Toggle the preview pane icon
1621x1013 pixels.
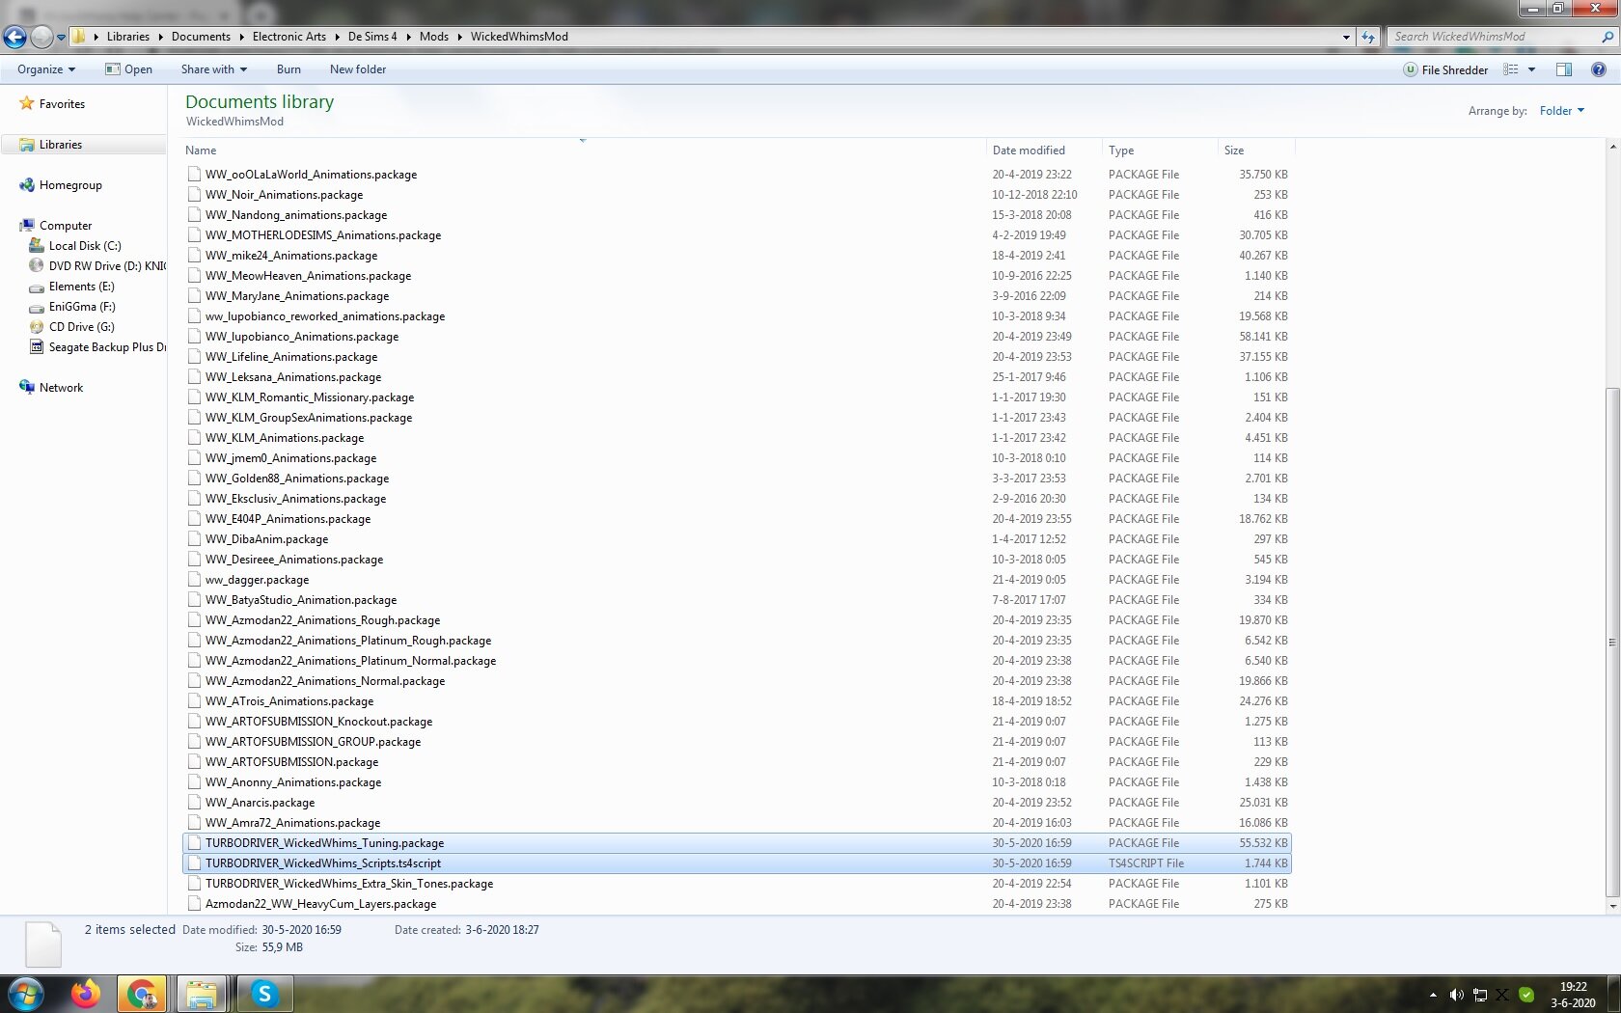[x=1564, y=69]
